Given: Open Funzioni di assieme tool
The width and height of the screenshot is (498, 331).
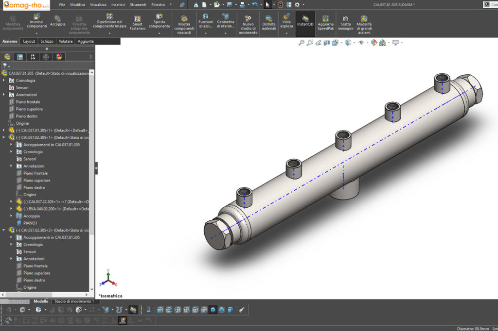Looking at the screenshot, I should pos(206,20).
